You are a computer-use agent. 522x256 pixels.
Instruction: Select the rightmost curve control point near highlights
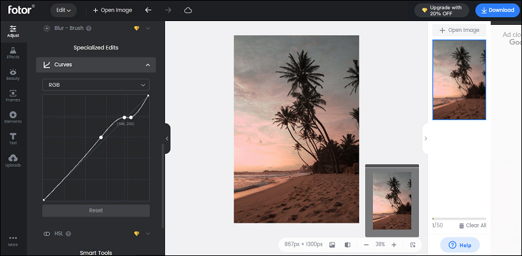click(x=131, y=117)
